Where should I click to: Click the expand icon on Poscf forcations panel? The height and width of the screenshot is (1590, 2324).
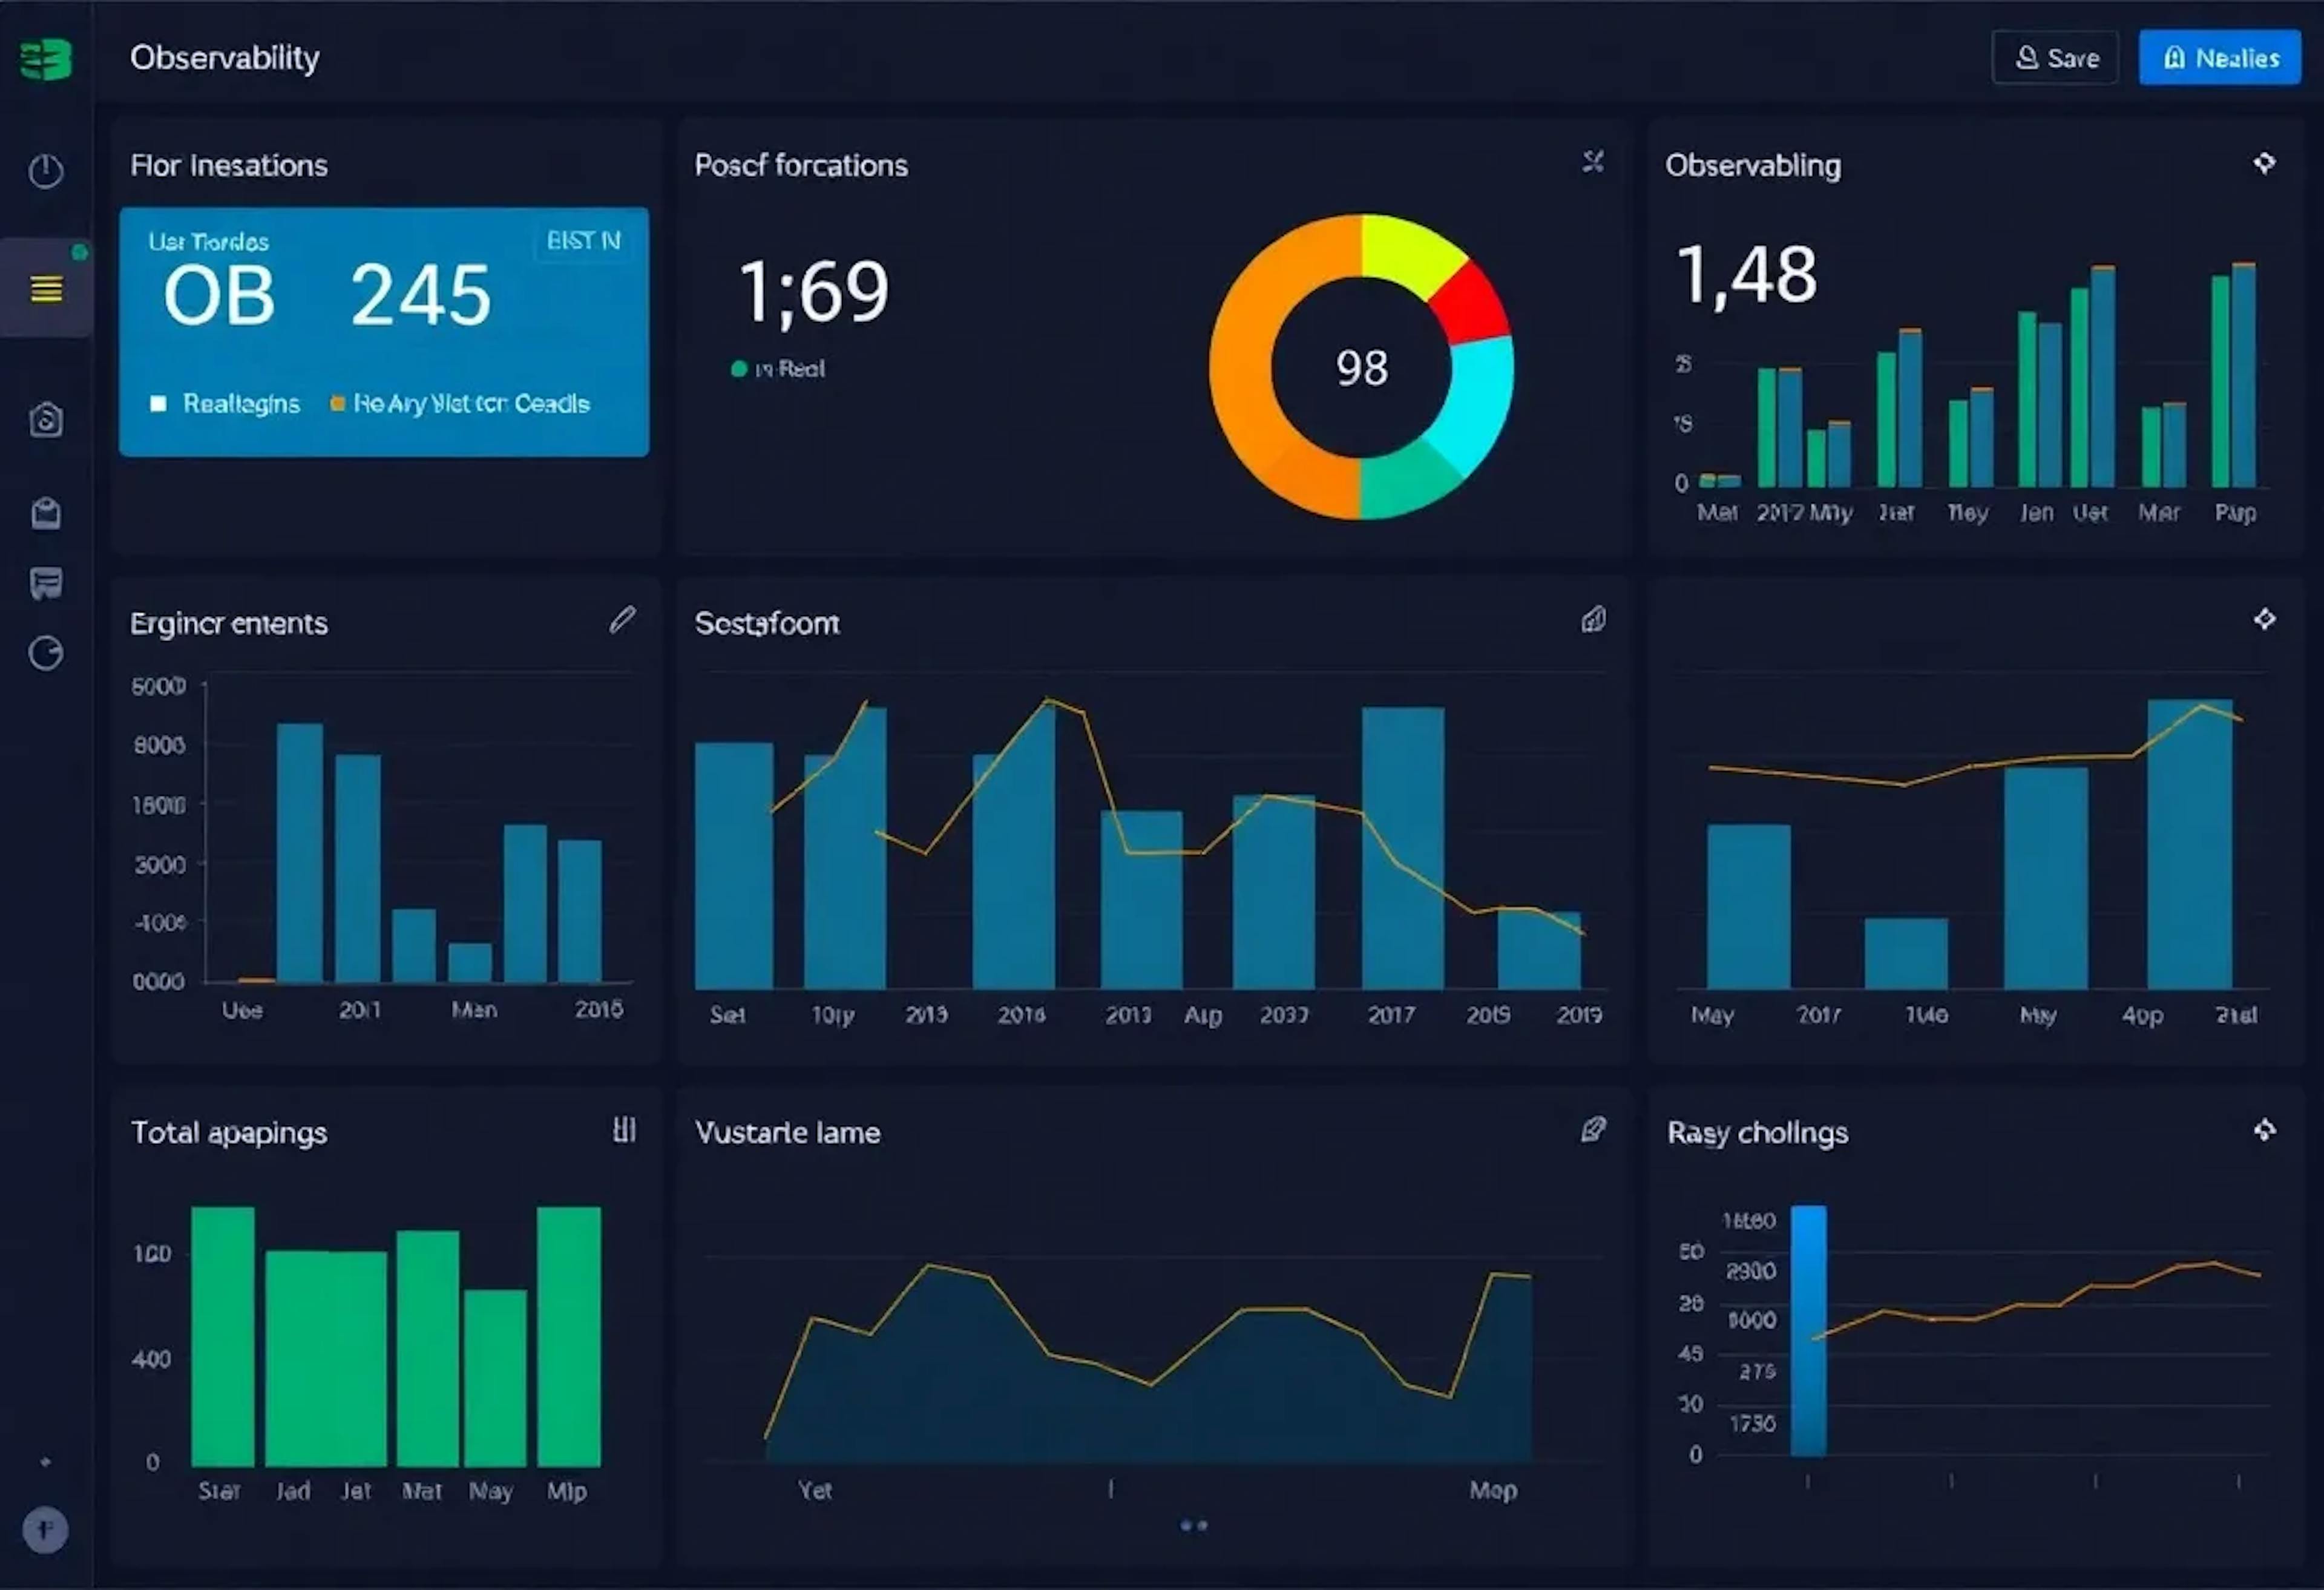click(x=1593, y=162)
